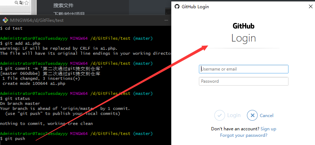315x145 pixels.
Task: Click the checkmark circle icon beside Login
Action: coord(220,115)
